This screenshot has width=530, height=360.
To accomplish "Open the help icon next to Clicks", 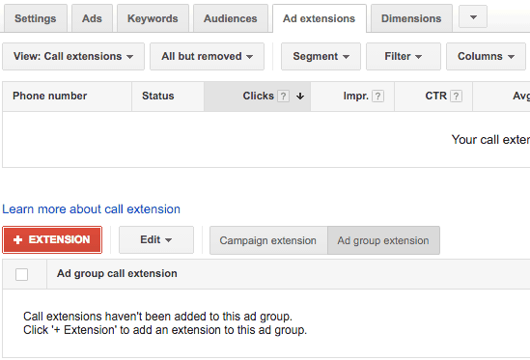I will pos(283,97).
